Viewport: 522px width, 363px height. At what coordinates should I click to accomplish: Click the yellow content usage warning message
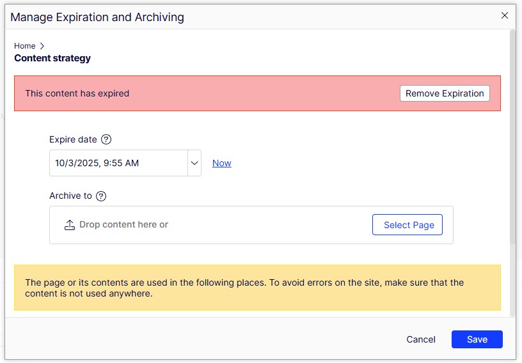click(244, 288)
